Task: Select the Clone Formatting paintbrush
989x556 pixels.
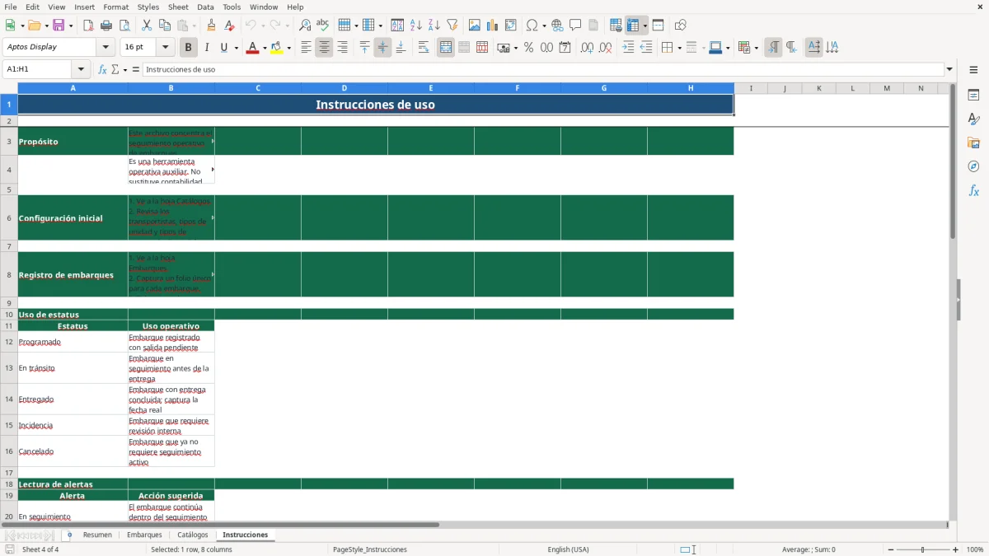Action: [211, 26]
